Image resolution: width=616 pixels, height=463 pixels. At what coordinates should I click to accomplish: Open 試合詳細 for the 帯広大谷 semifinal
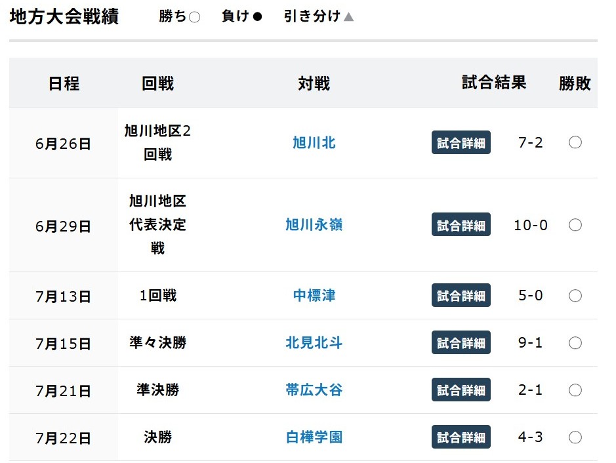(461, 390)
